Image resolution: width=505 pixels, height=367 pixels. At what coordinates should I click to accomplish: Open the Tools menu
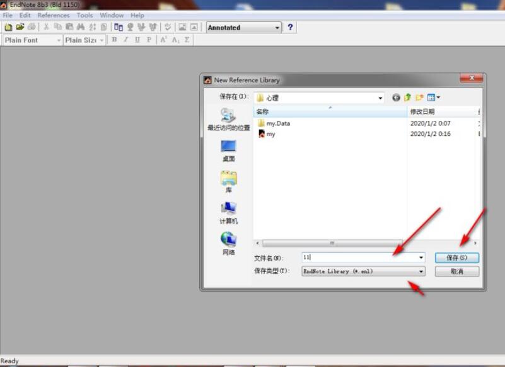(84, 15)
